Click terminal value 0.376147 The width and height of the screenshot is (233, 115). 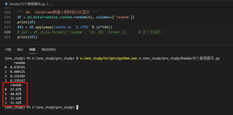click(18, 81)
